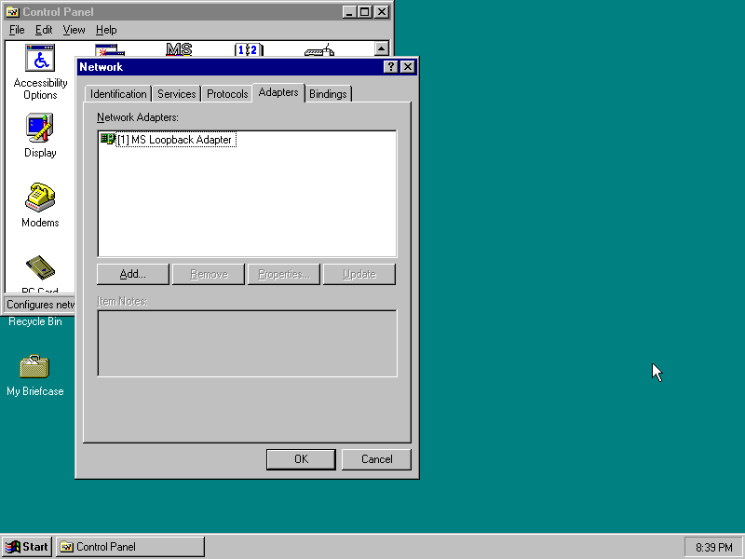
Task: Click the Control Panel title bar icon
Action: click(13, 12)
